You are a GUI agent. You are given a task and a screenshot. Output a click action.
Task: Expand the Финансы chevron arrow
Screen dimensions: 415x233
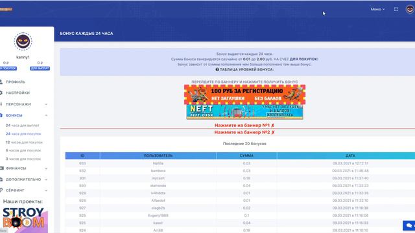(46, 168)
